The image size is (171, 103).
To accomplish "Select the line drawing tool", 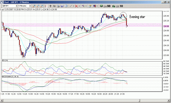I will point(71,6).
